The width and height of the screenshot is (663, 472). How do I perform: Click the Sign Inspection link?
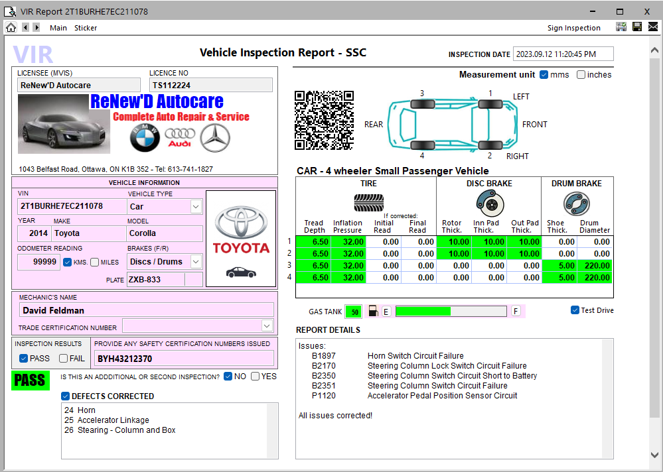573,27
